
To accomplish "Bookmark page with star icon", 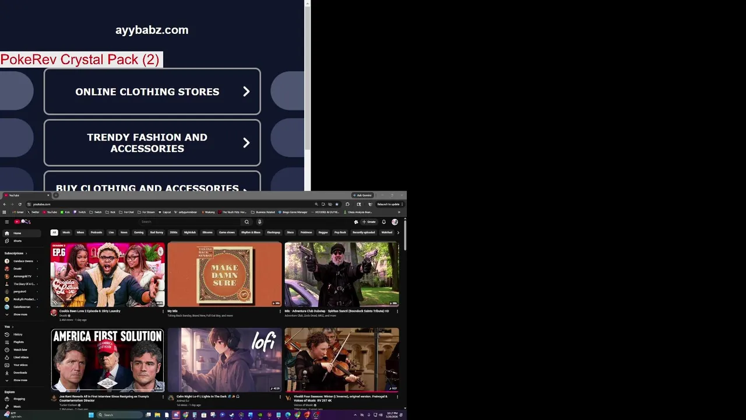I will [x=336, y=204].
